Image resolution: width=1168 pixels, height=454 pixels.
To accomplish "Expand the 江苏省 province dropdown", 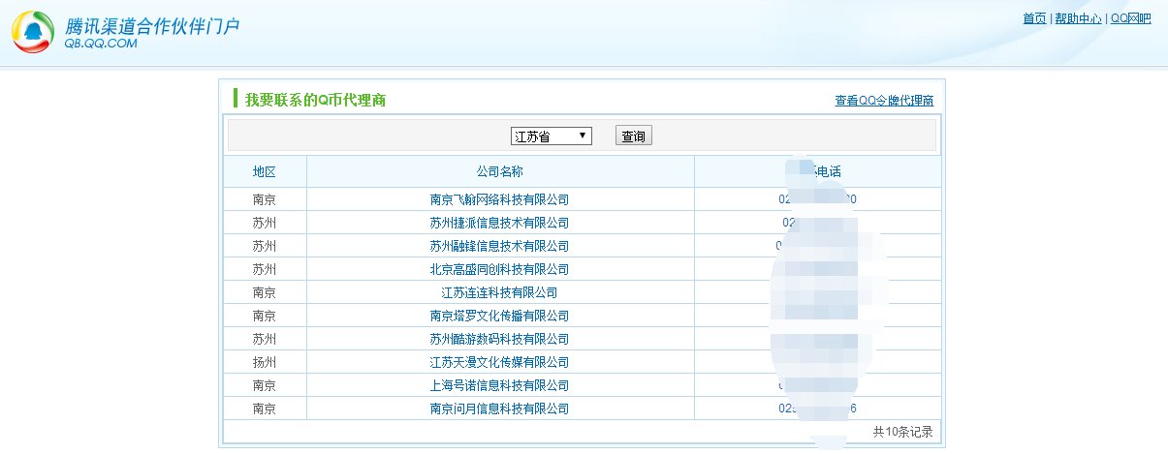I will click(x=551, y=136).
